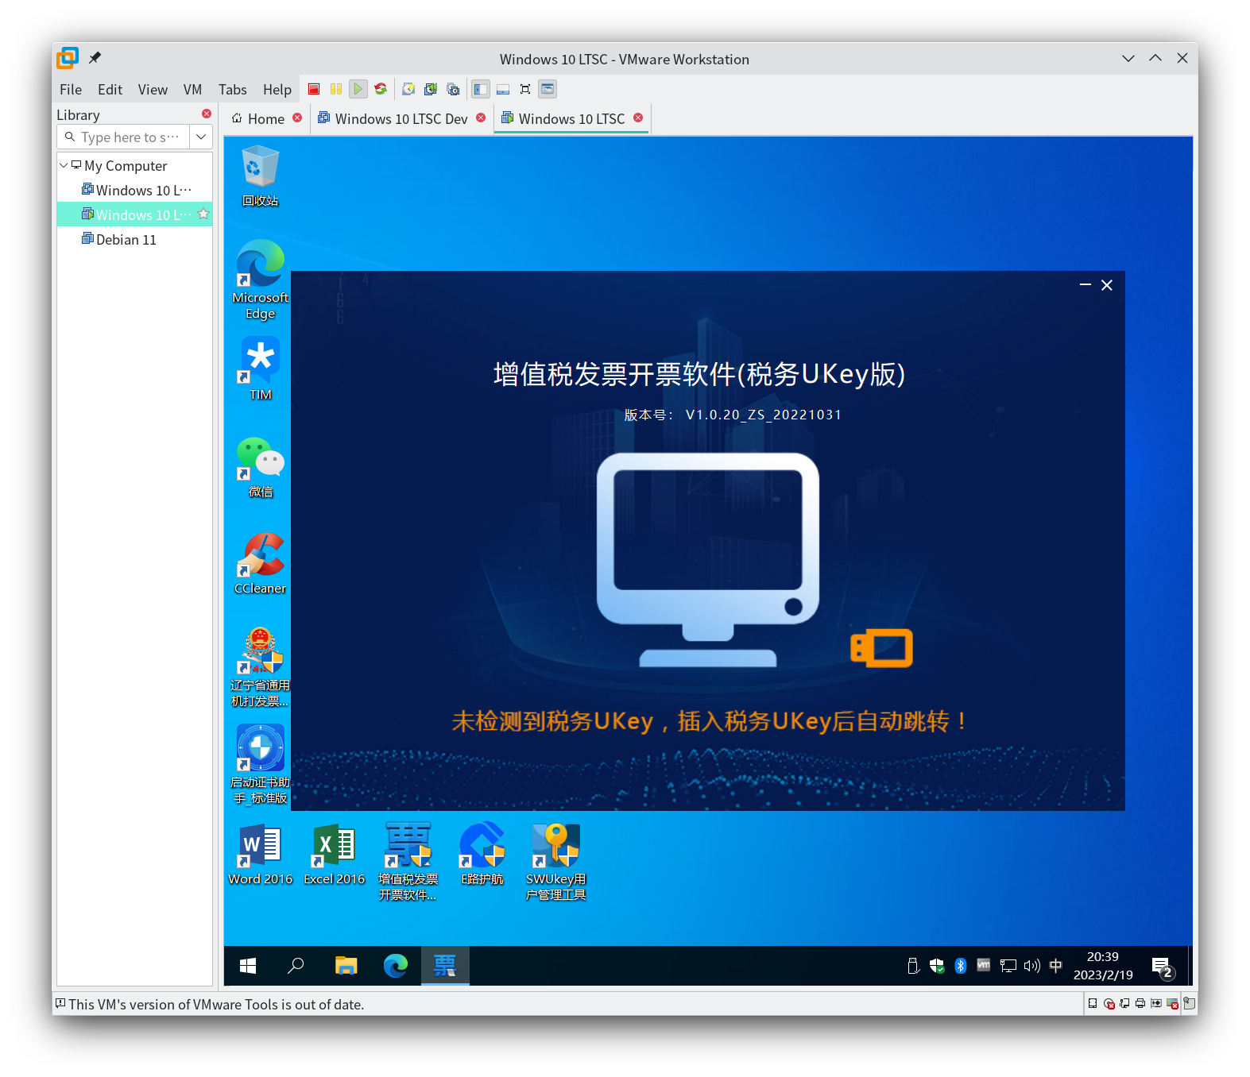Viewport: 1250px width, 1077px height.
Task: Open the notification center with 2 badge
Action: click(x=1162, y=967)
